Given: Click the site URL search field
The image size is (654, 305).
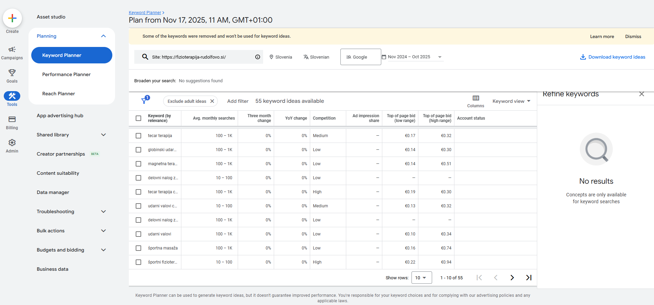Looking at the screenshot, I should click(199, 57).
